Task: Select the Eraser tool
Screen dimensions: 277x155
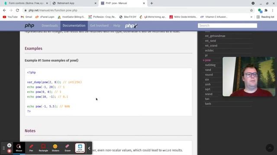Action: point(68,148)
